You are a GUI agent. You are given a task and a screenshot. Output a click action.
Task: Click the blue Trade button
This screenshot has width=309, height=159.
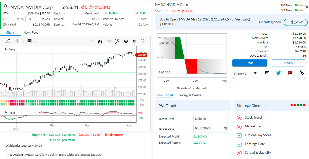point(250,63)
